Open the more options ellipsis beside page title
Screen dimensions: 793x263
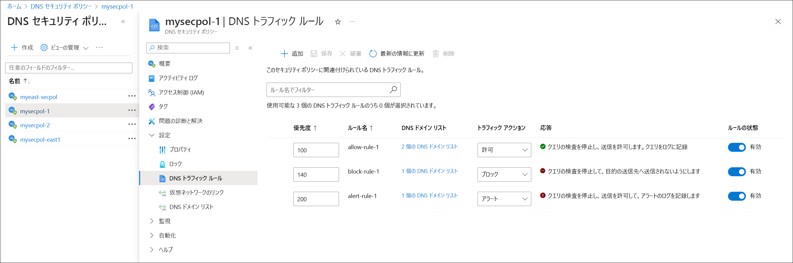tap(352, 21)
